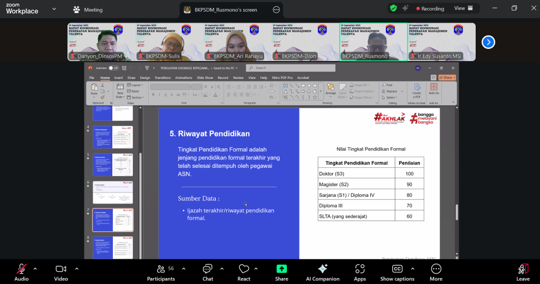Click the Text Shadow button in the Font group
Viewport: 540px width, 284px height.
coord(171,95)
